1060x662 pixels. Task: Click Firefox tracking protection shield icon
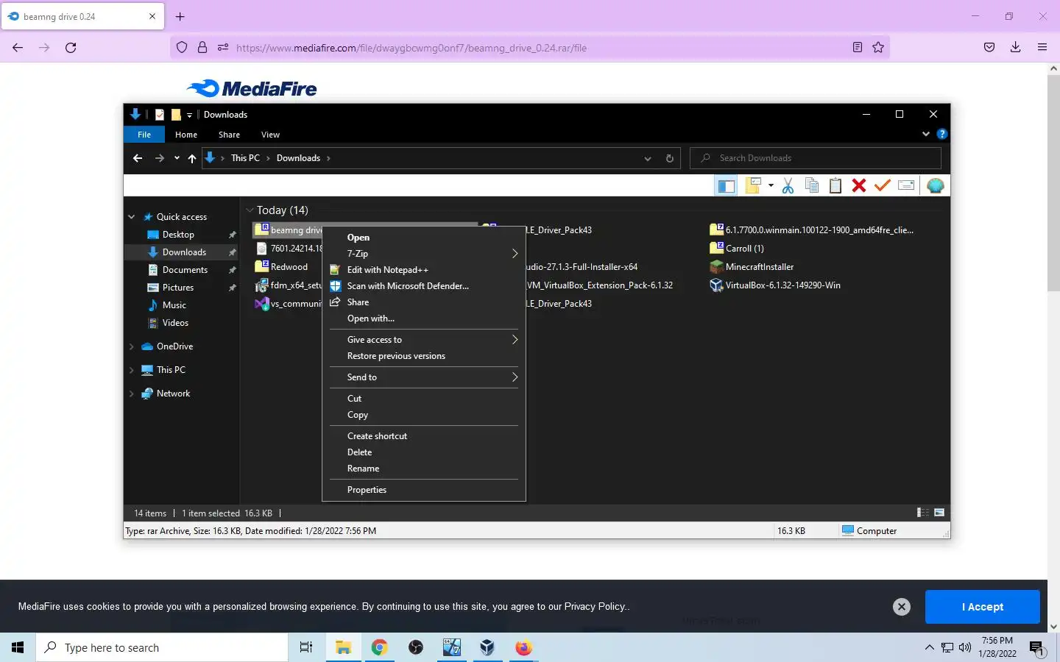[x=182, y=48]
